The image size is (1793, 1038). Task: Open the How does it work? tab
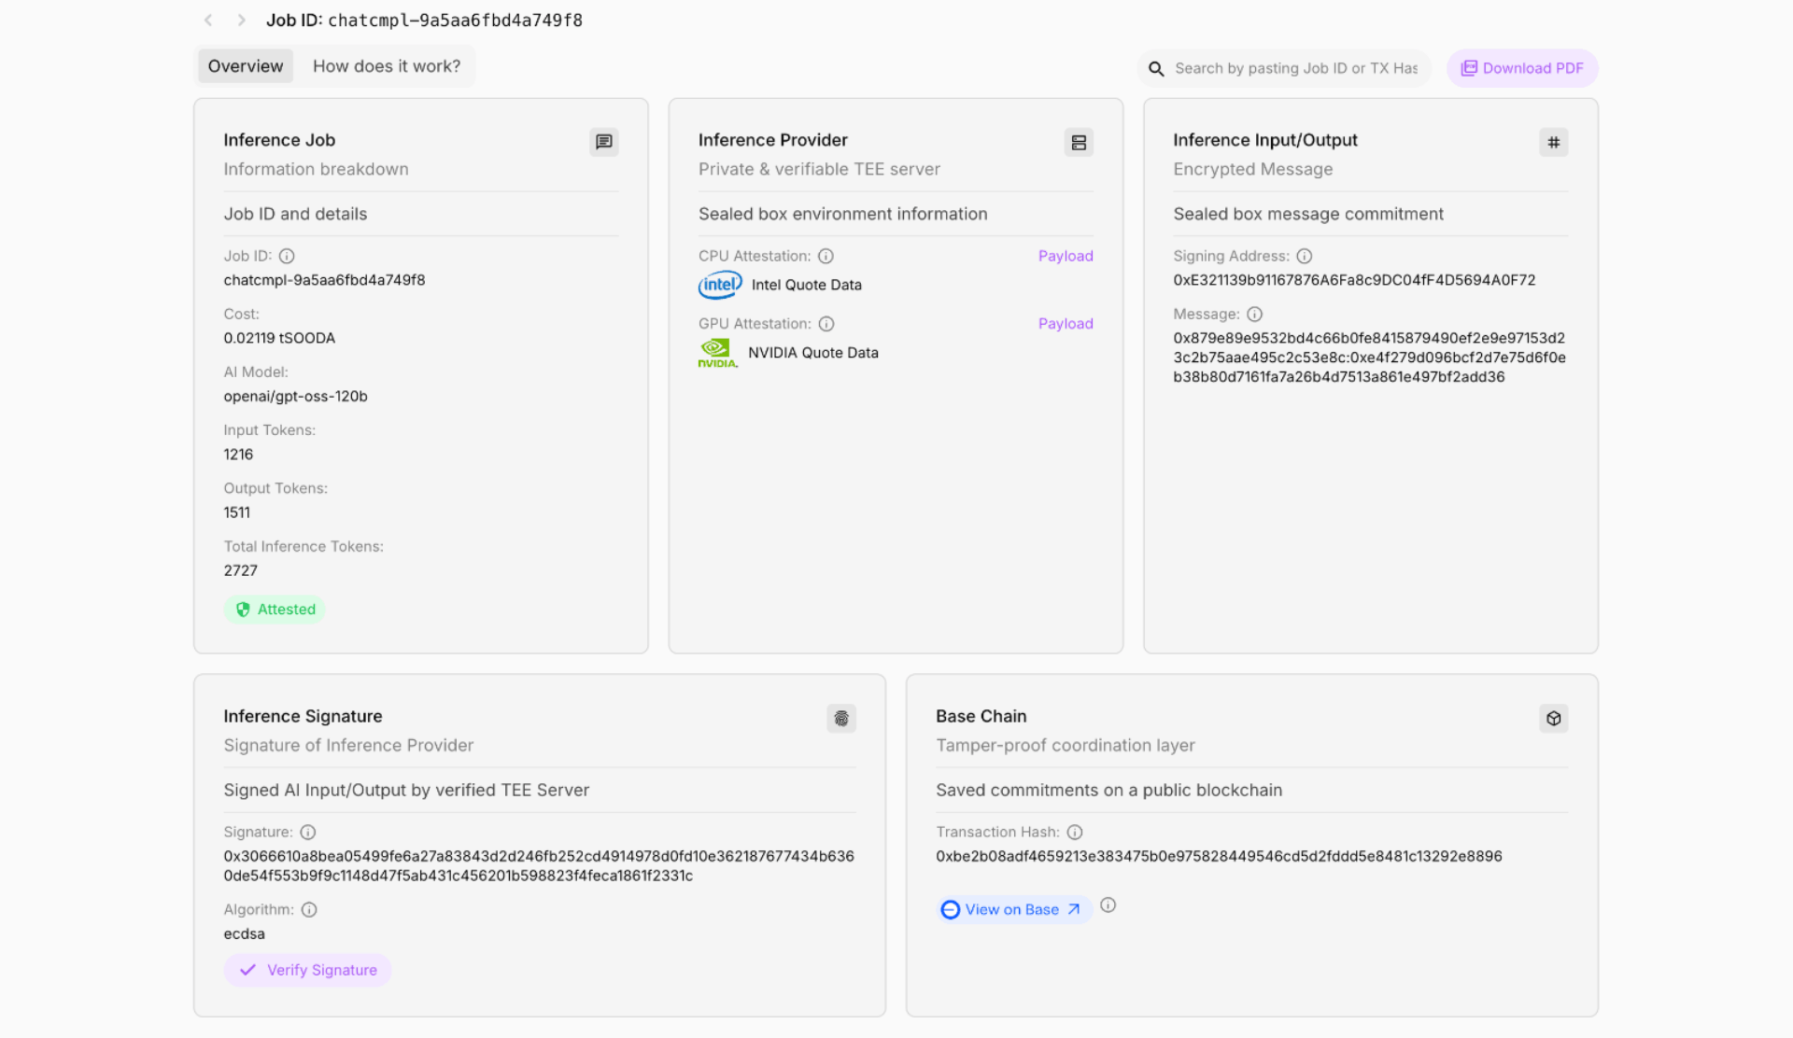(387, 66)
